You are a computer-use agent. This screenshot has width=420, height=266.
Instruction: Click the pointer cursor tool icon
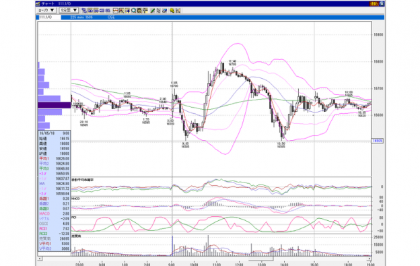coord(159,11)
